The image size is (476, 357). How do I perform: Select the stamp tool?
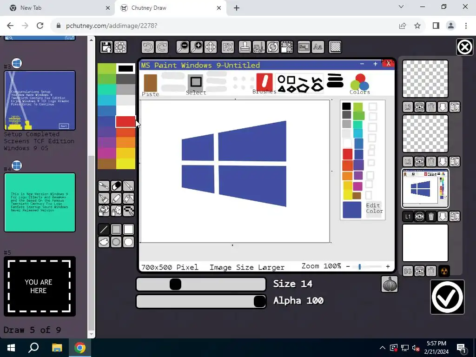245,47
